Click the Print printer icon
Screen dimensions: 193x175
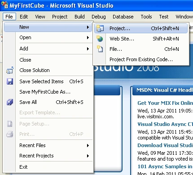pyautogui.click(x=10, y=134)
